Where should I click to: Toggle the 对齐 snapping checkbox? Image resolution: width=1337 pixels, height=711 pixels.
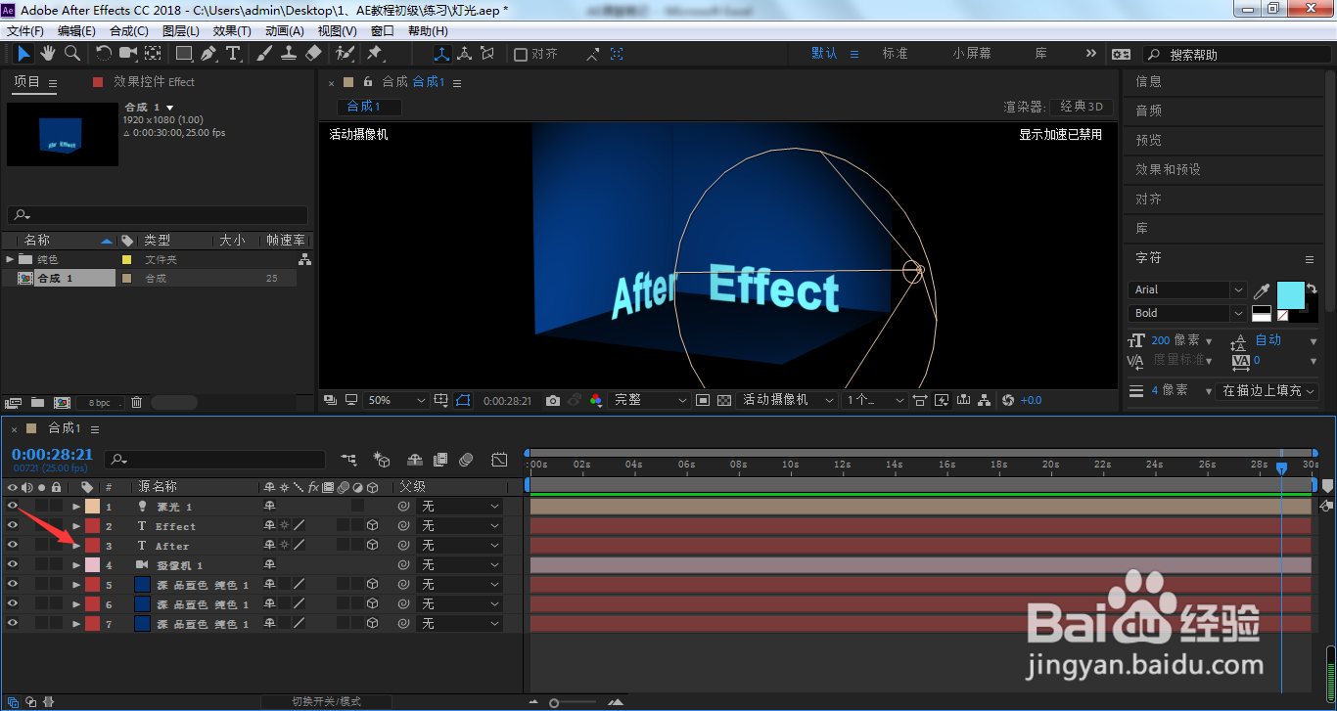(521, 55)
